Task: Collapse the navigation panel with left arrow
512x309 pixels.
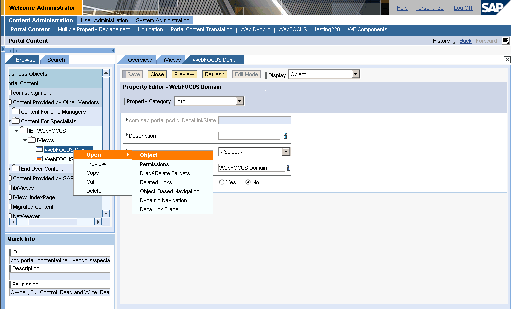Action: 113,51
